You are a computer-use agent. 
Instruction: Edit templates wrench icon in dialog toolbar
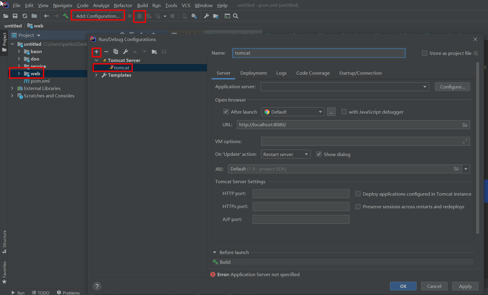point(125,52)
